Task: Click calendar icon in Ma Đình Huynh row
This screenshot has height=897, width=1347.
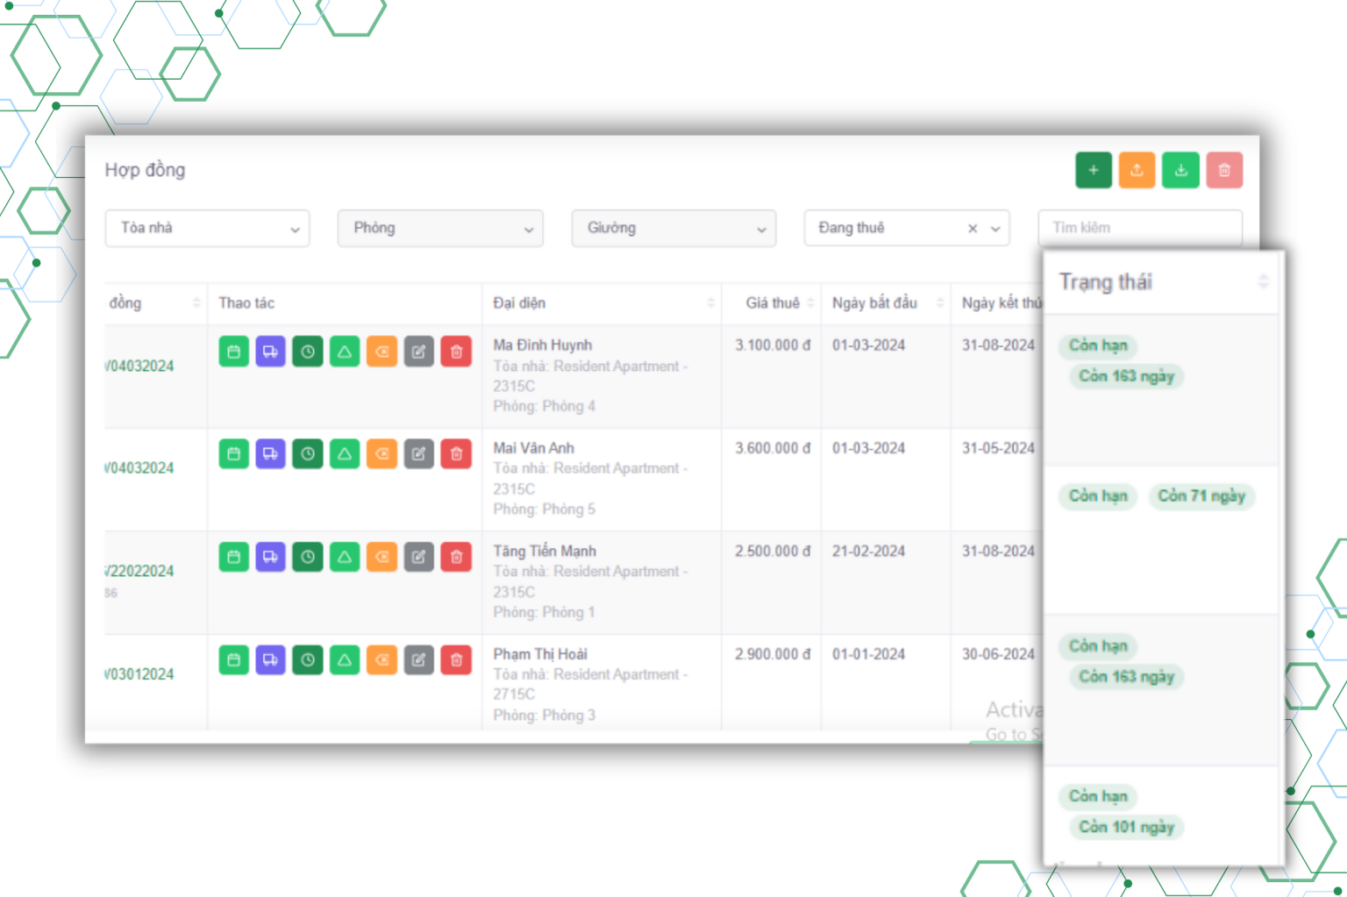Action: pos(233,352)
